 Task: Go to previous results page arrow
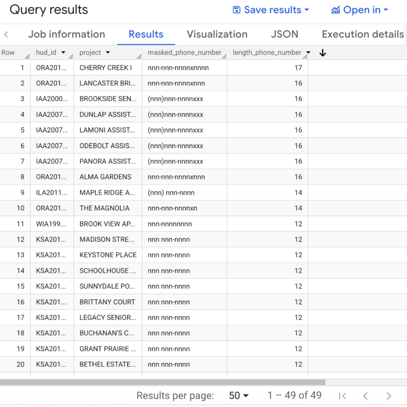[x=365, y=395]
